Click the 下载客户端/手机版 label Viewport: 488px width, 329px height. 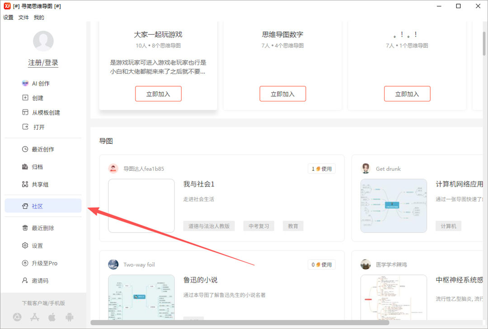click(x=43, y=303)
